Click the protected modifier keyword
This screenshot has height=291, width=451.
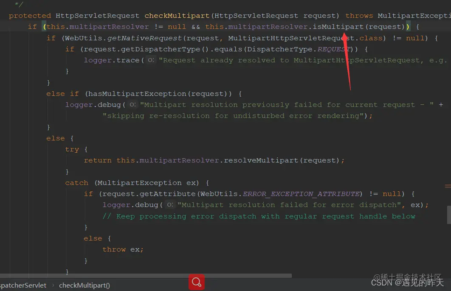30,16
